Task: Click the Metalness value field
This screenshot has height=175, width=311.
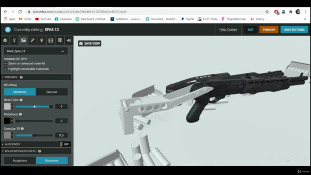Action: point(61,121)
